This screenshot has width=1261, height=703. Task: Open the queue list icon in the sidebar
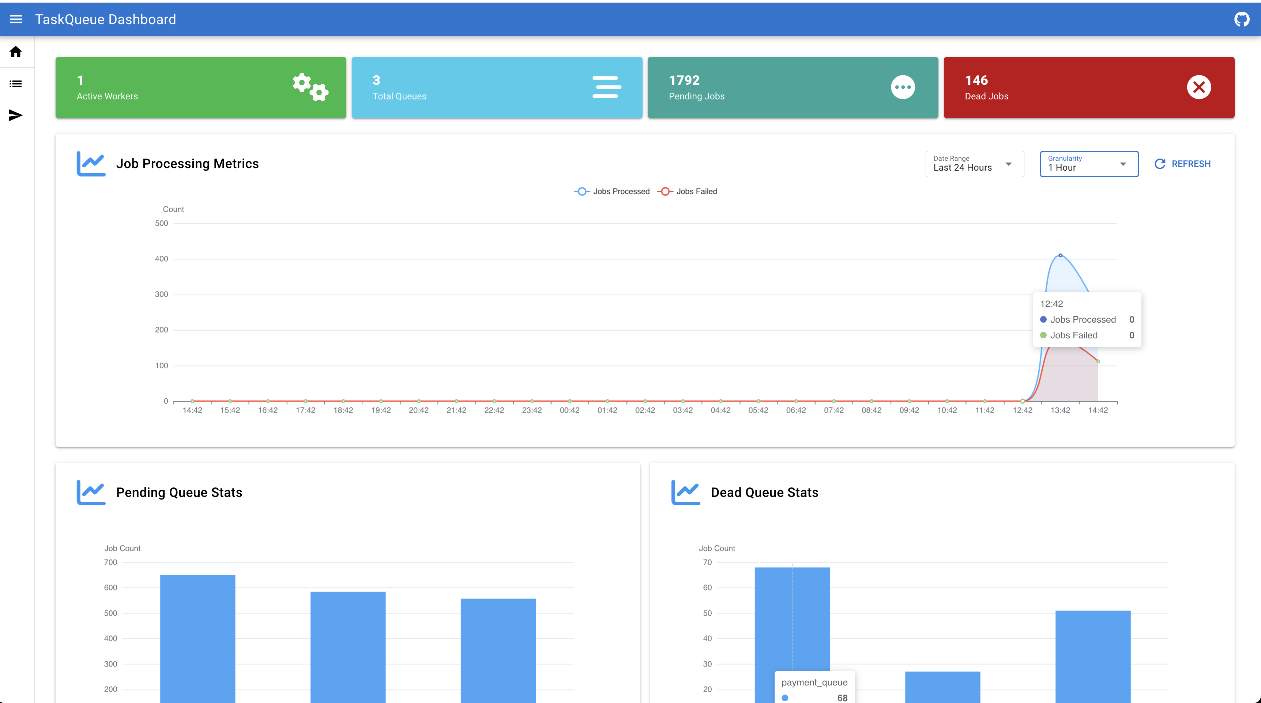click(15, 83)
